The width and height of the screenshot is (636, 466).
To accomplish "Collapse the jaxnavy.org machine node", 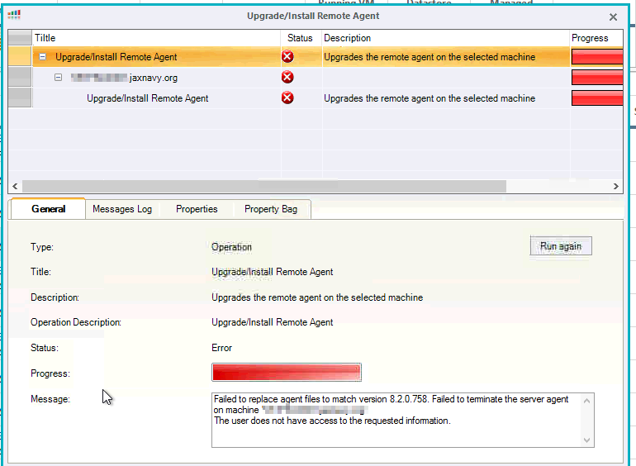I will (x=59, y=78).
